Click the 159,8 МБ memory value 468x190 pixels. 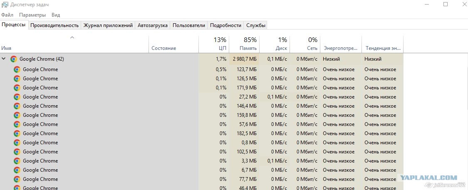click(246, 115)
